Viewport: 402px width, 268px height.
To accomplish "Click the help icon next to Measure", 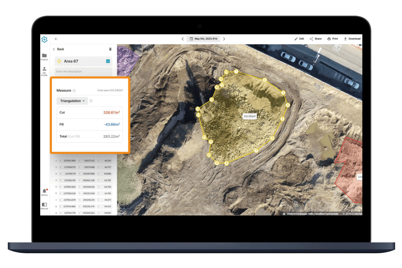I will tap(74, 90).
